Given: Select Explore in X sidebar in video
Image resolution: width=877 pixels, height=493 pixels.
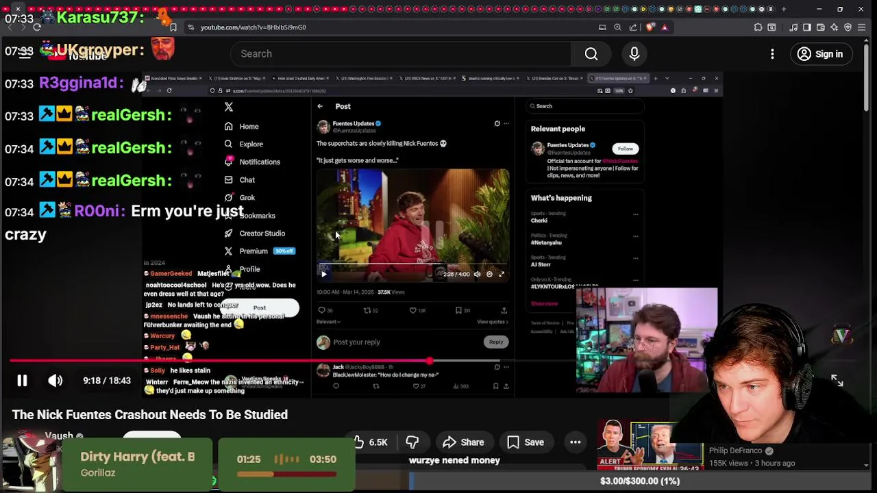Looking at the screenshot, I should click(243, 144).
